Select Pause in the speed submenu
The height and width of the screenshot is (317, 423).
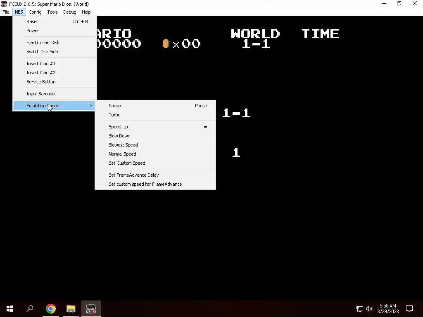click(x=155, y=106)
